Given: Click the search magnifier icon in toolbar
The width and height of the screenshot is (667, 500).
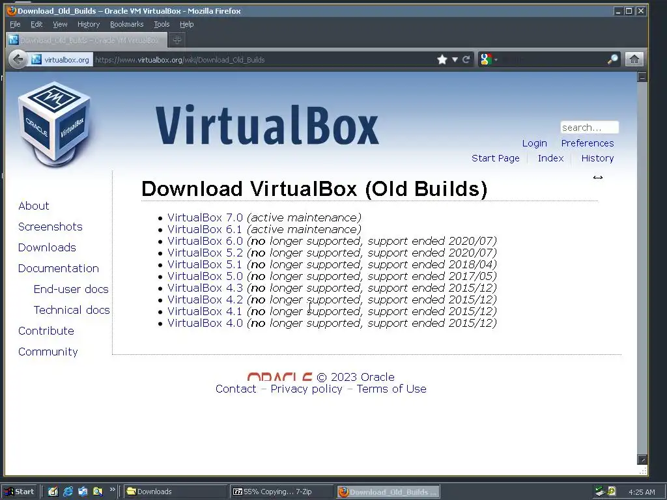Looking at the screenshot, I should (x=612, y=59).
